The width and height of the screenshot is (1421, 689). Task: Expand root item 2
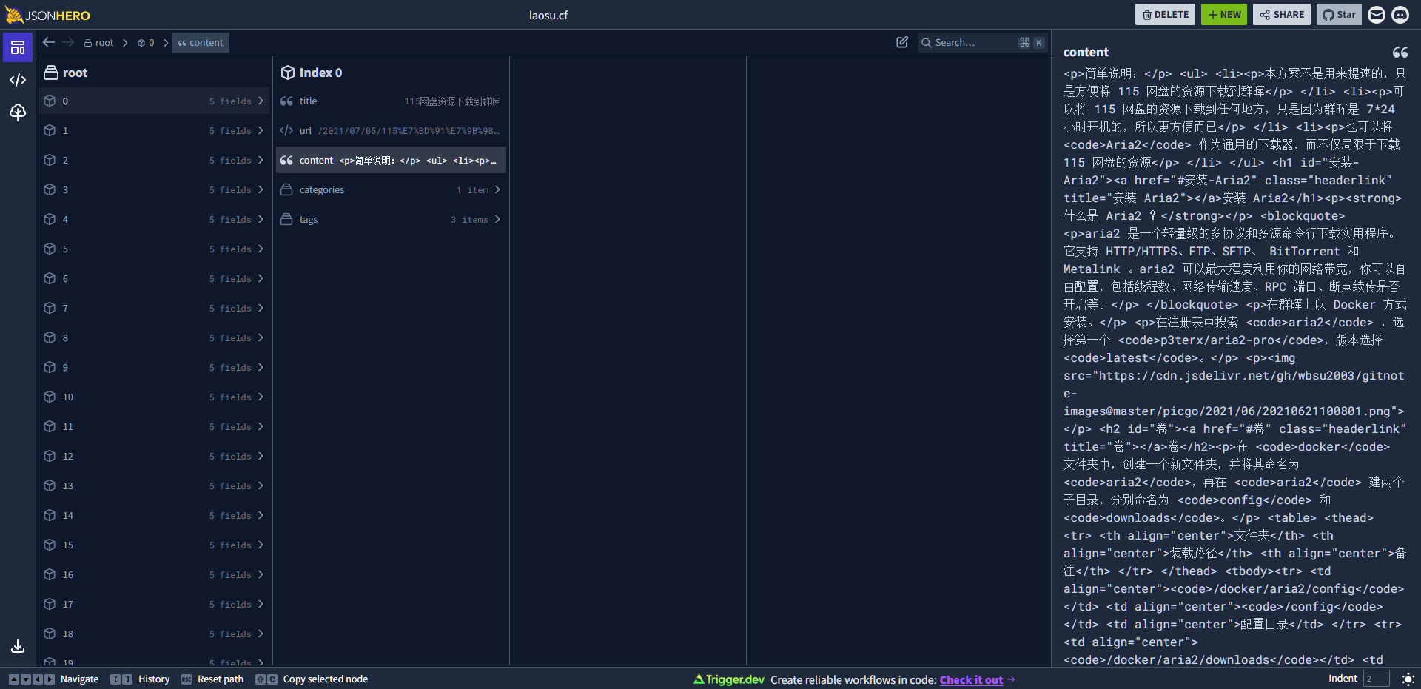click(x=154, y=160)
